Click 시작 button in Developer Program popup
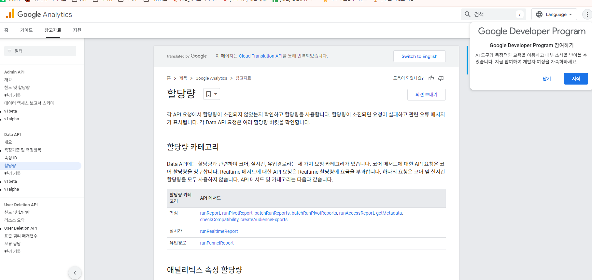 click(x=576, y=79)
